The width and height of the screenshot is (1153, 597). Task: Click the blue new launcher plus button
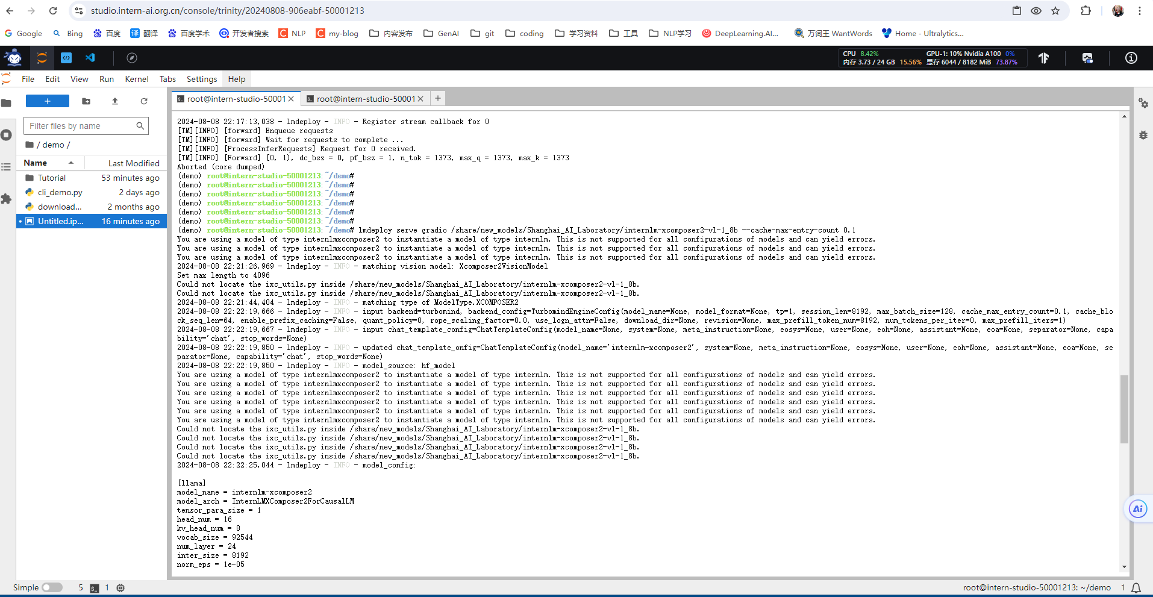tap(48, 101)
